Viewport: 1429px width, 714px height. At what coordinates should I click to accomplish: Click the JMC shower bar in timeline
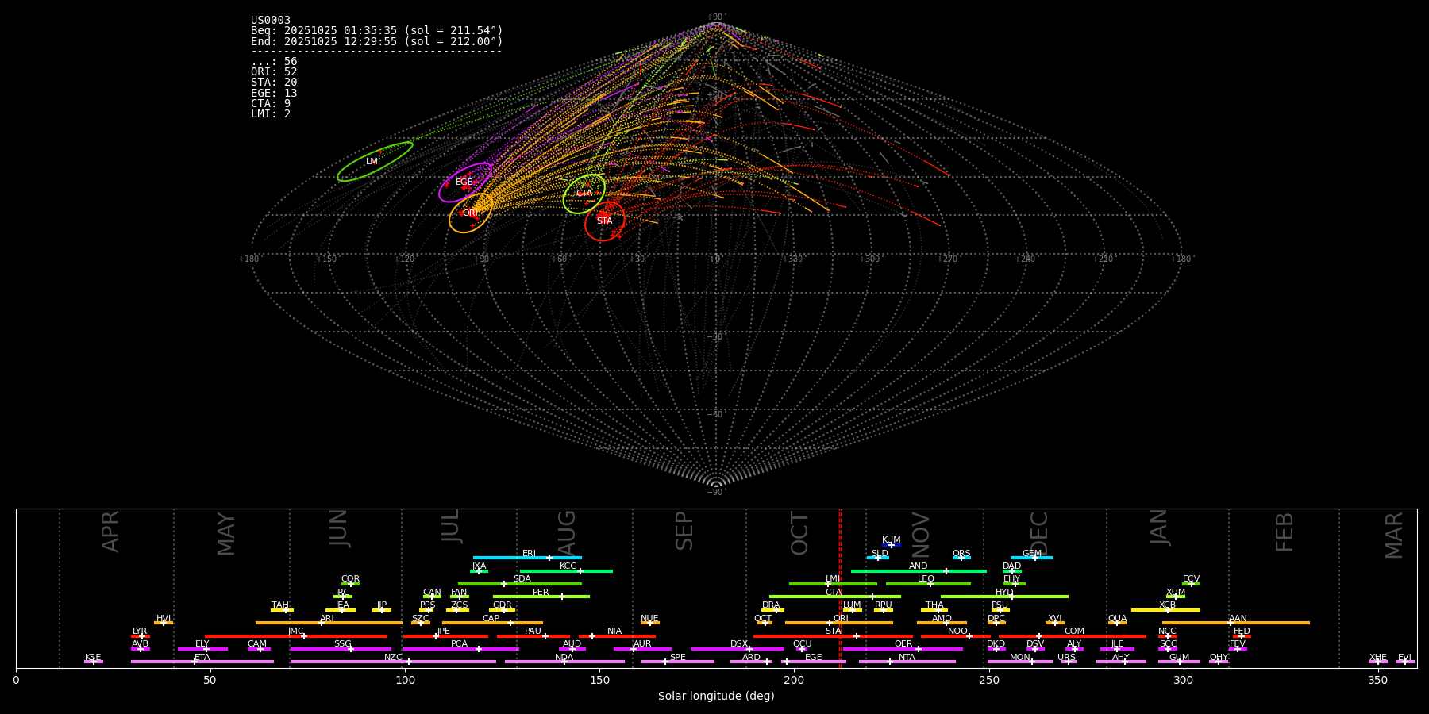pyautogui.click(x=296, y=636)
